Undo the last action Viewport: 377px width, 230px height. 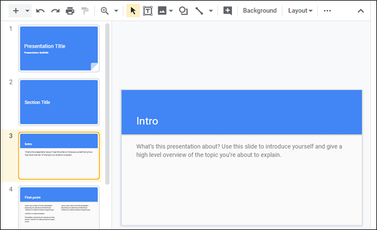(x=40, y=11)
